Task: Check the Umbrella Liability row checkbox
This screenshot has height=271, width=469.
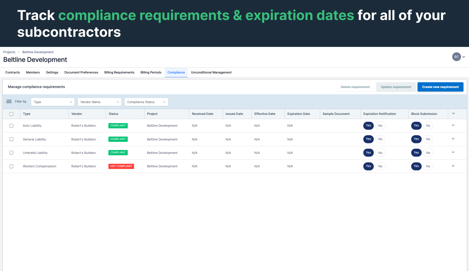Action: [x=11, y=153]
